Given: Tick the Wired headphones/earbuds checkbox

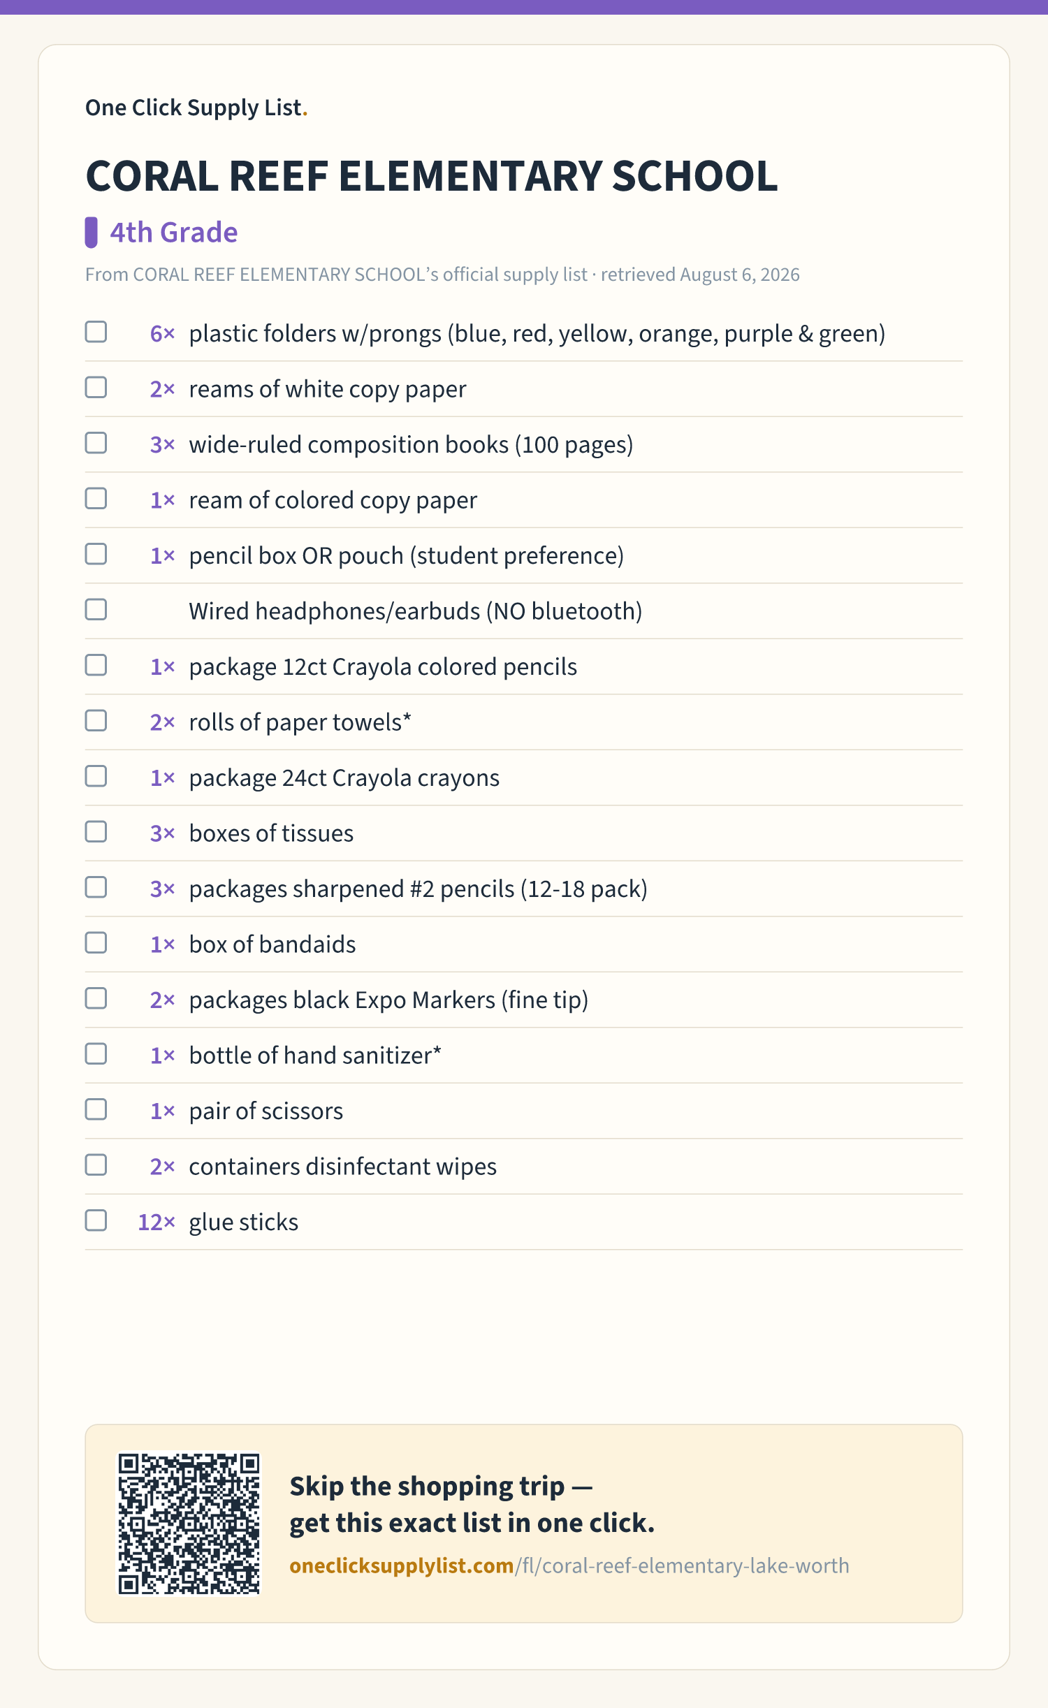Looking at the screenshot, I should pyautogui.click(x=96, y=609).
